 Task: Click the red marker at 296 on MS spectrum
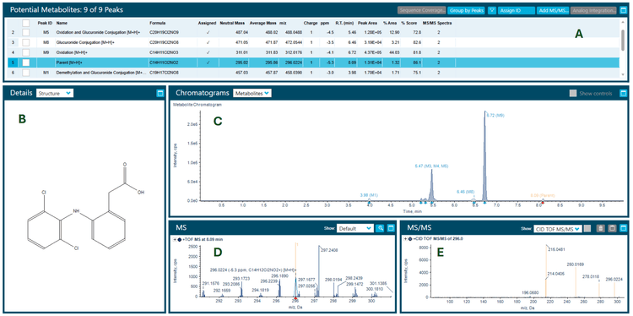coord(295,297)
